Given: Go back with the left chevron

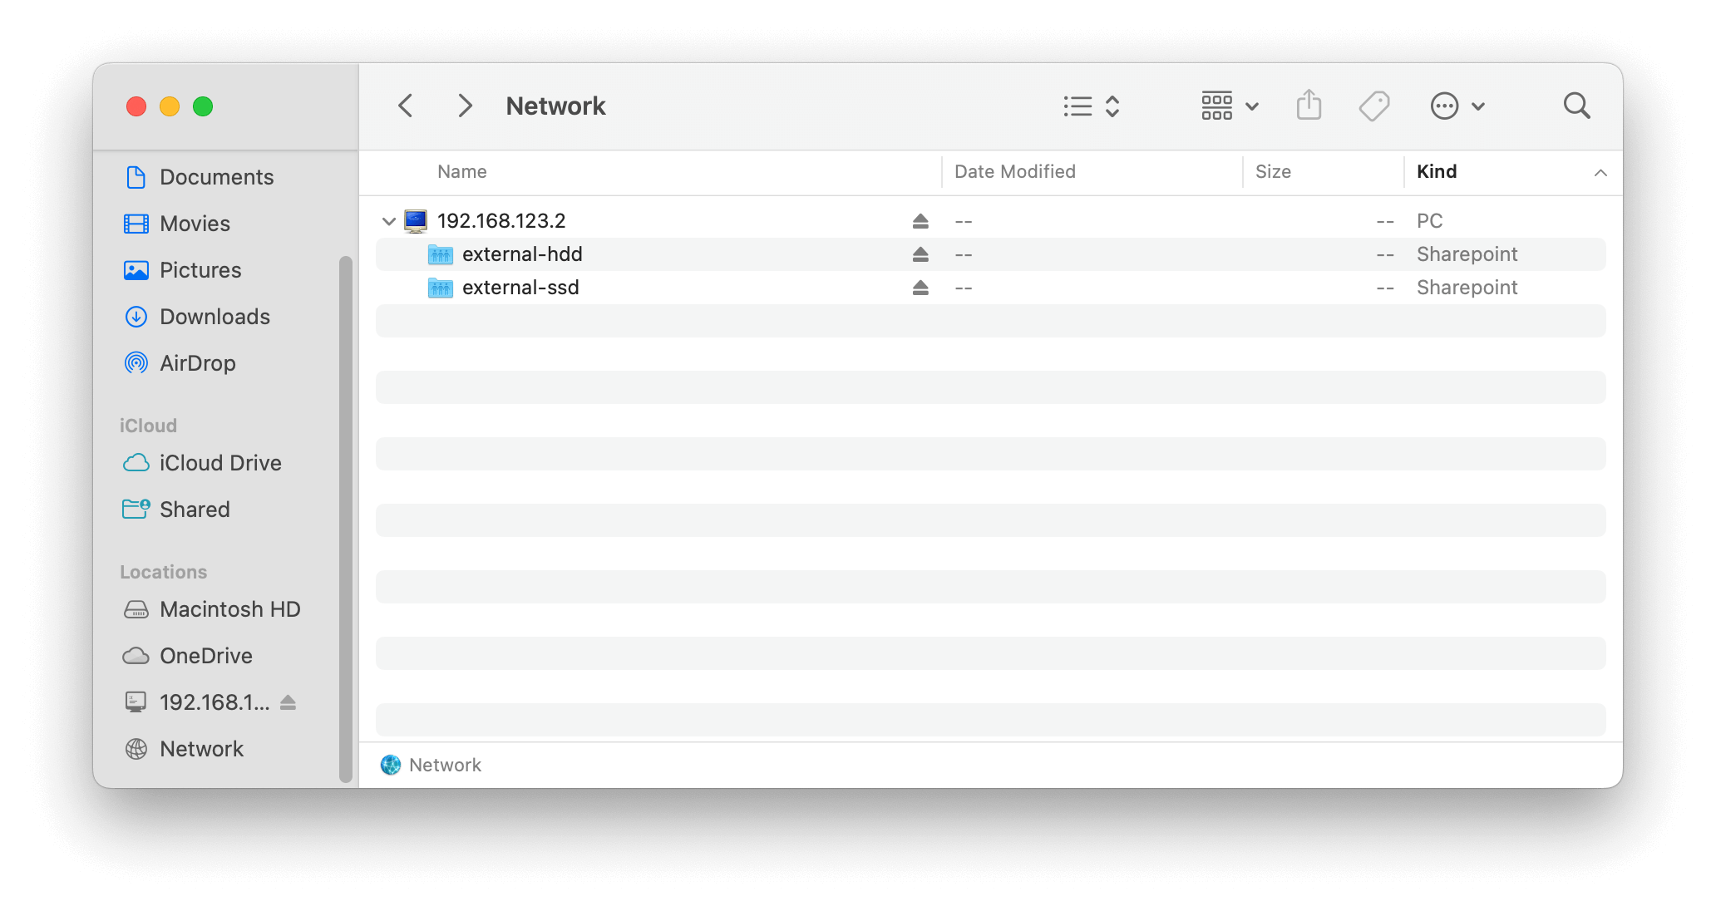Looking at the screenshot, I should point(406,106).
